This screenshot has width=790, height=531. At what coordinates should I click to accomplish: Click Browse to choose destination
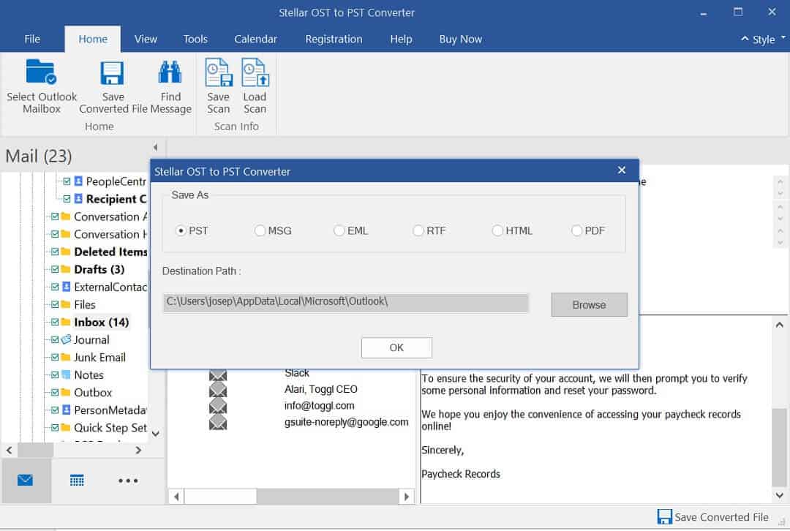point(589,305)
